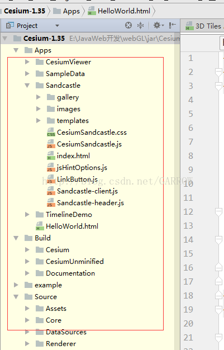Image resolution: width=224 pixels, height=350 pixels.
Task: Select CesiumSandcastle.css CSS file icon
Action: [51, 132]
